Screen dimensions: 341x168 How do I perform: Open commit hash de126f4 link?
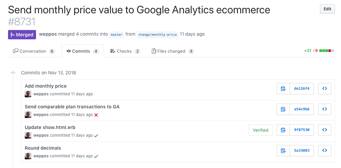(x=302, y=89)
